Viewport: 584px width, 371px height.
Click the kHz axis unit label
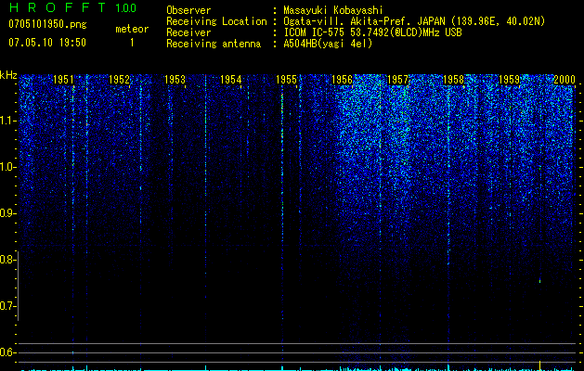pos(8,75)
